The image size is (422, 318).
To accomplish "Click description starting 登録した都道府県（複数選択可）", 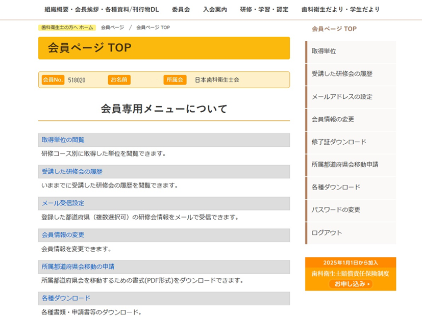I will 140,217.
